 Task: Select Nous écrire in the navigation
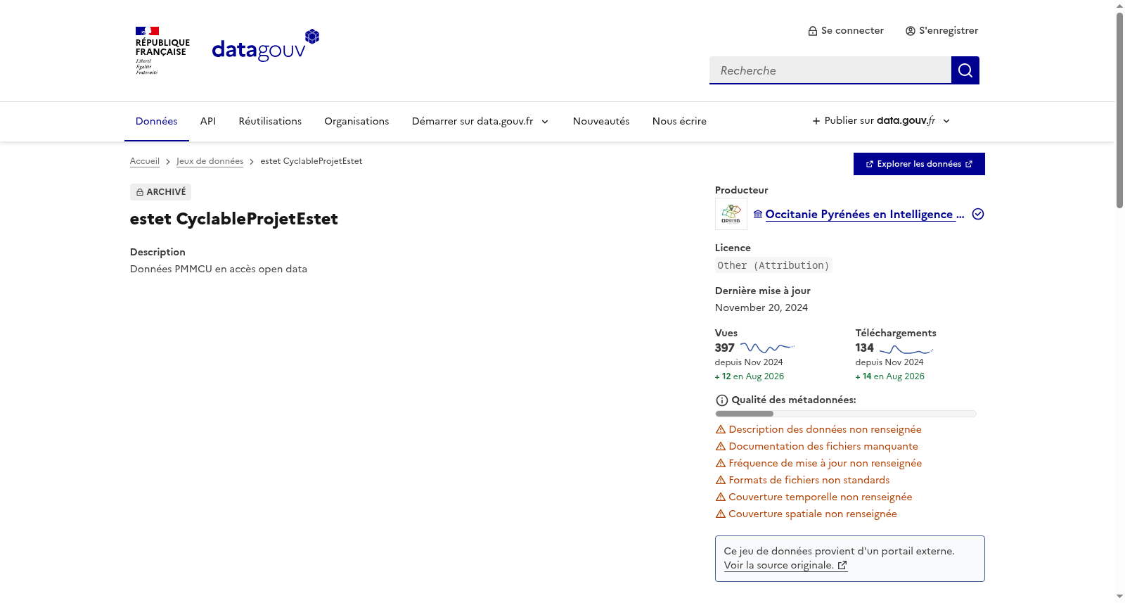[x=679, y=121]
